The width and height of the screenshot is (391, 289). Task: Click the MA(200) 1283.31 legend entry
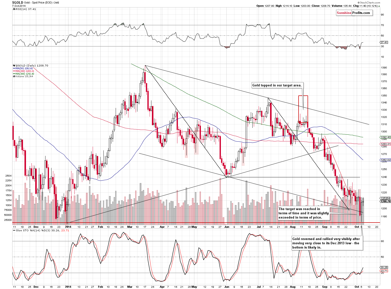point(23,71)
